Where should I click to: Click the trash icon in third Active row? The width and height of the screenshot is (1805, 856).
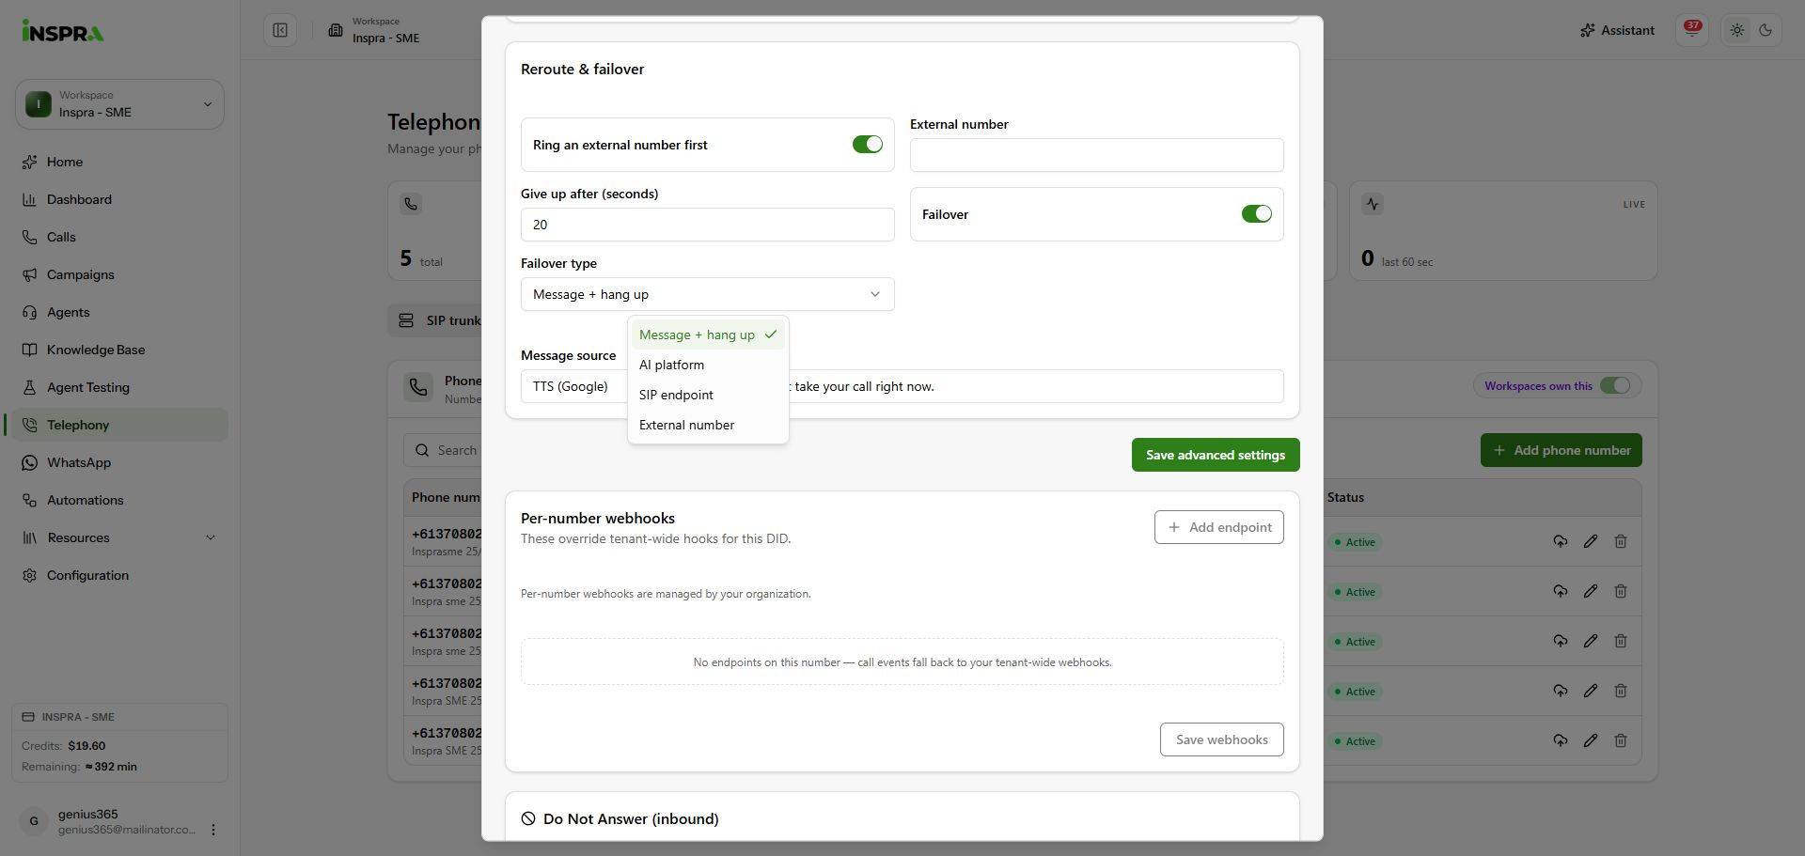[1621, 641]
